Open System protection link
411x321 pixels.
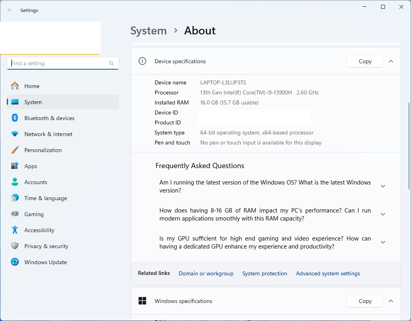click(264, 273)
